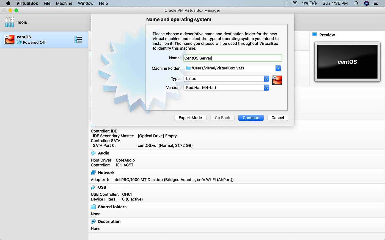
Task: Click inside the Name text field
Action: [x=232, y=58]
